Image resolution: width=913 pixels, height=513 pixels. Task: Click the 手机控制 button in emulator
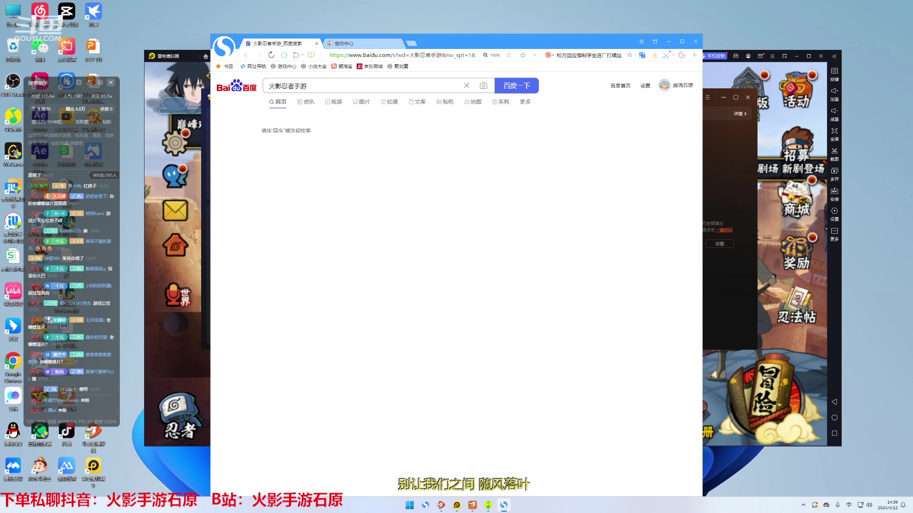(715, 56)
